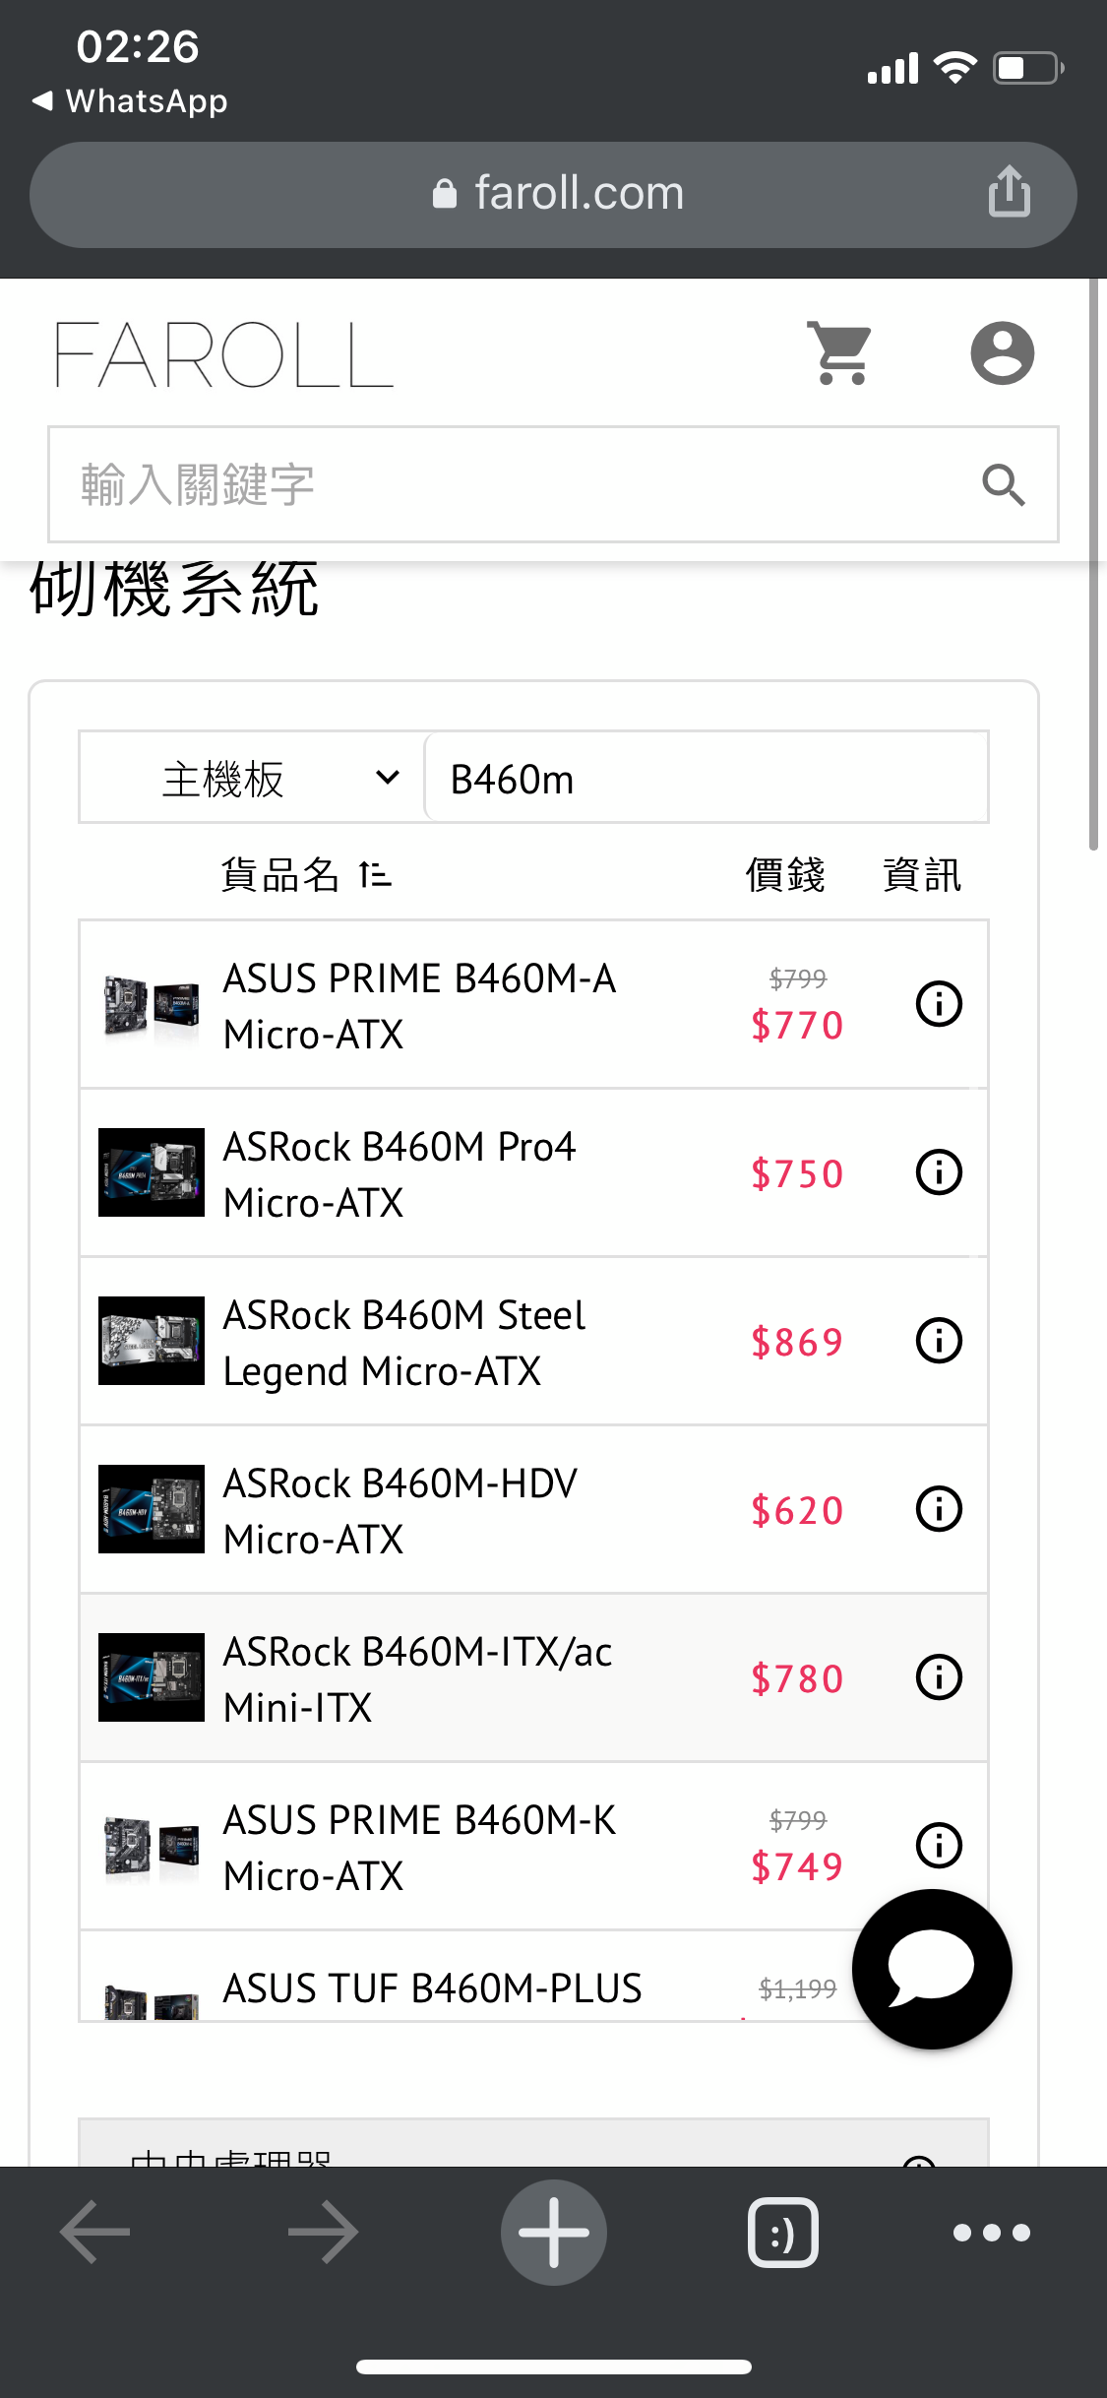Tap the browser share icon
Image resolution: width=1107 pixels, height=2398 pixels.
(1010, 191)
